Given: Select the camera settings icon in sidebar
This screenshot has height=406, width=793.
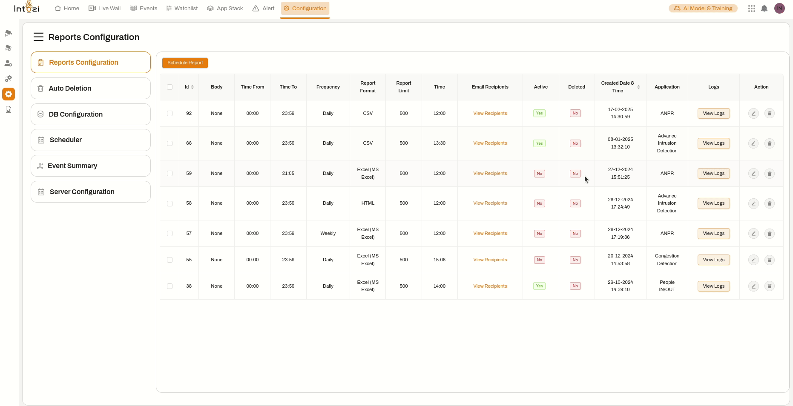Looking at the screenshot, I should (x=9, y=48).
